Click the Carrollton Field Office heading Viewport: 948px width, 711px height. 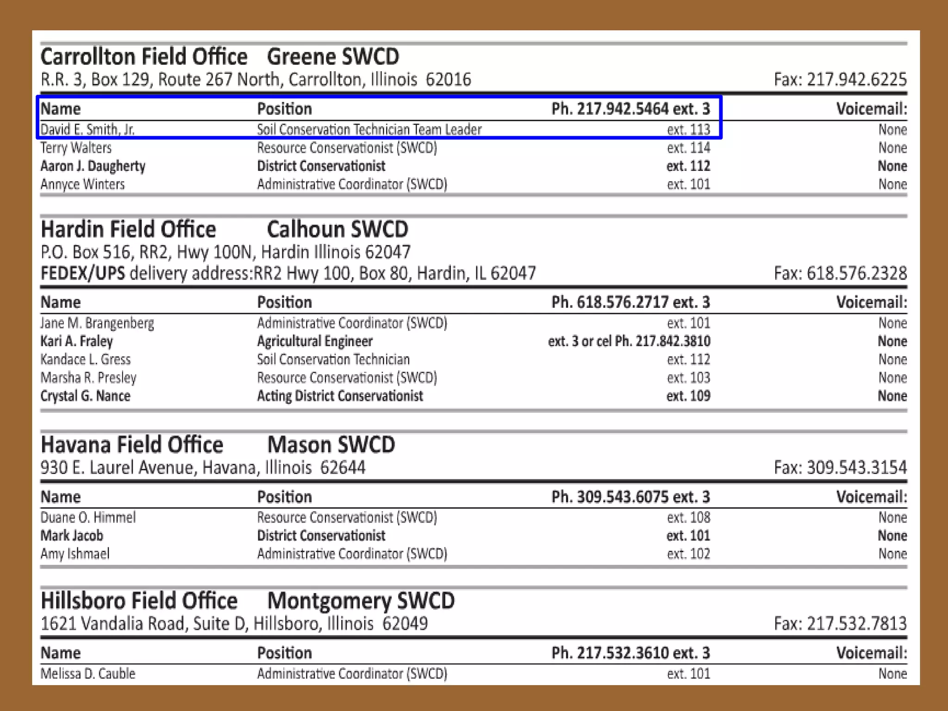point(143,56)
